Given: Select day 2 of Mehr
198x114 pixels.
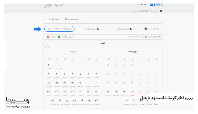Looking at the screenshot, I should coord(49,66).
